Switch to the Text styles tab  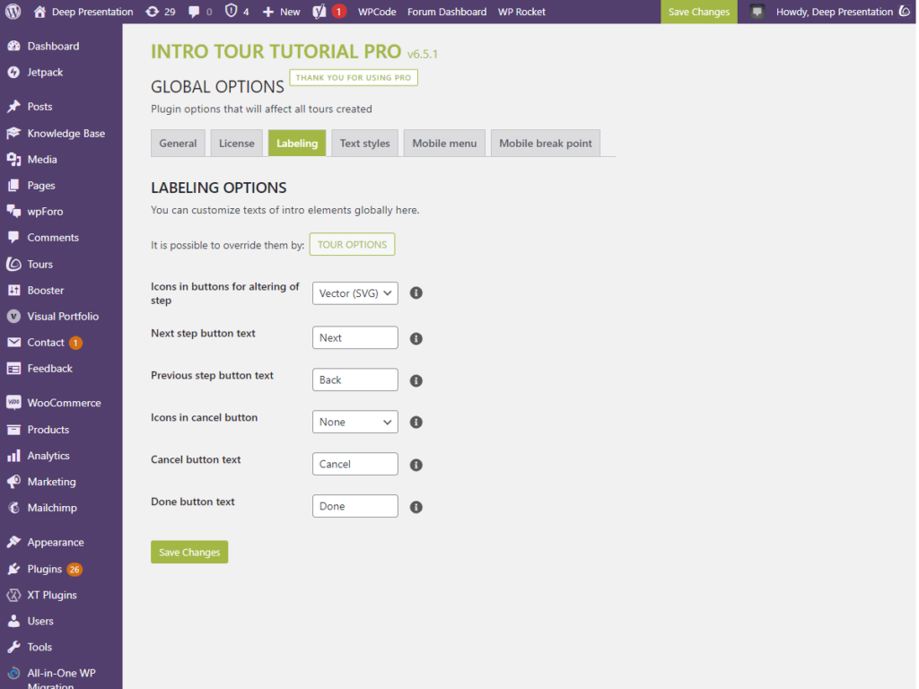coord(364,143)
